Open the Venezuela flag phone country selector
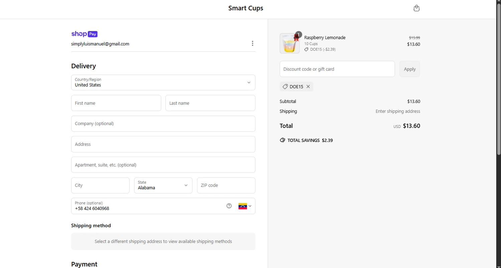This screenshot has height=268, width=501. (245, 206)
